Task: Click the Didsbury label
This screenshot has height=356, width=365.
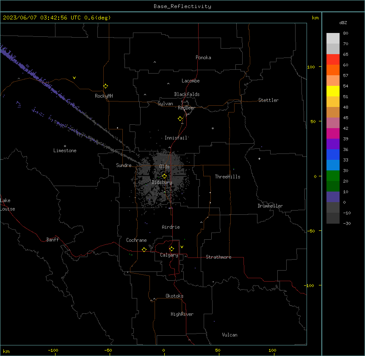Action: tap(162, 182)
